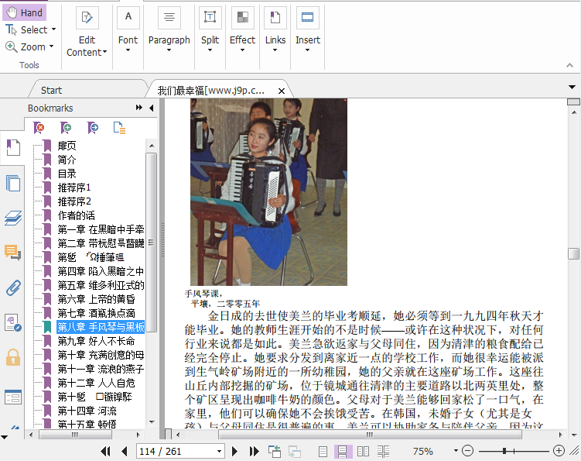Select the 第八章 手风琴与黑板 bookmark

tap(101, 326)
